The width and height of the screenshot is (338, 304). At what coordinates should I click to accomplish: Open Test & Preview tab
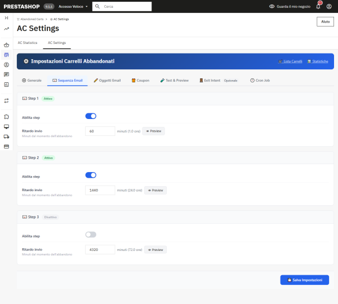(x=175, y=80)
